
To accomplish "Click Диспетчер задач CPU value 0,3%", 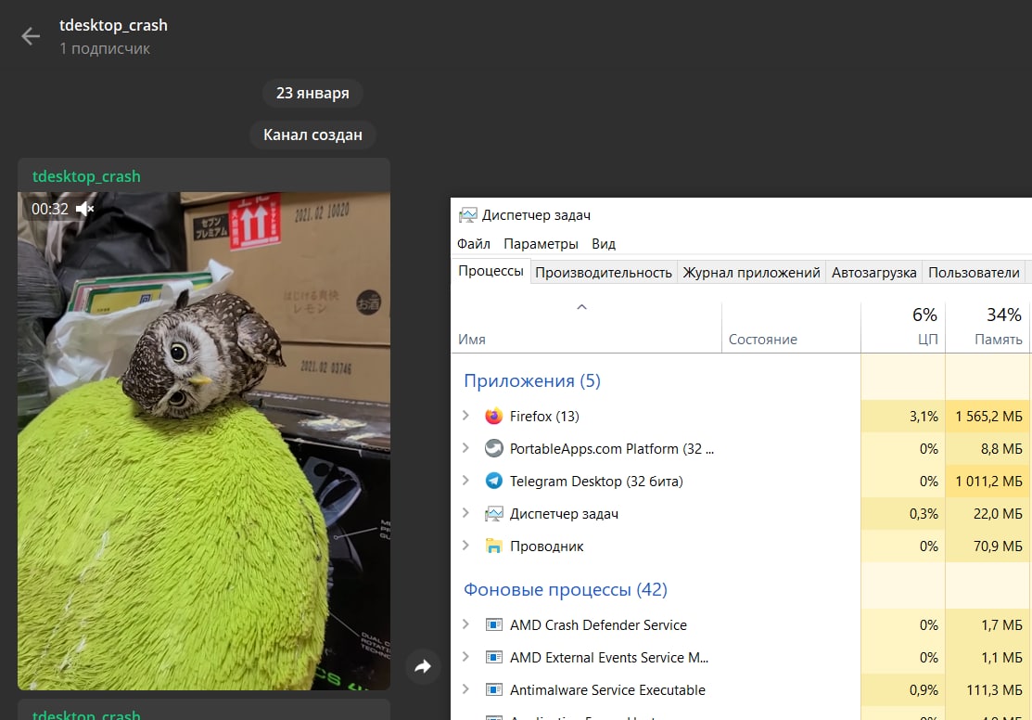I will tap(924, 514).
